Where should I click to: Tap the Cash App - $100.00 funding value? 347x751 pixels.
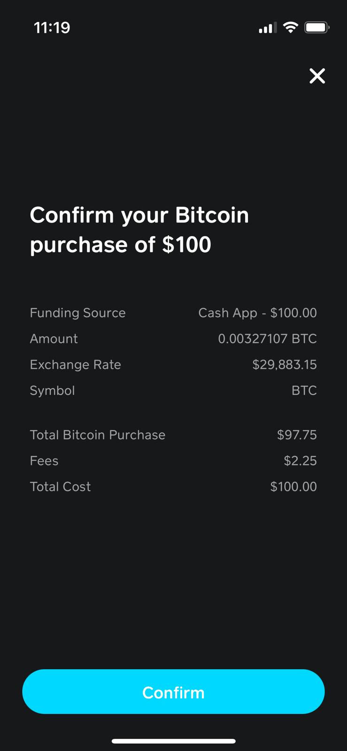click(x=257, y=313)
